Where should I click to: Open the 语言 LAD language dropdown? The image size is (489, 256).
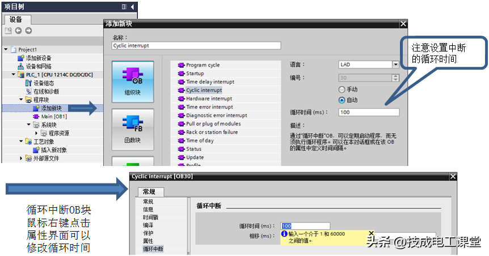(x=395, y=65)
